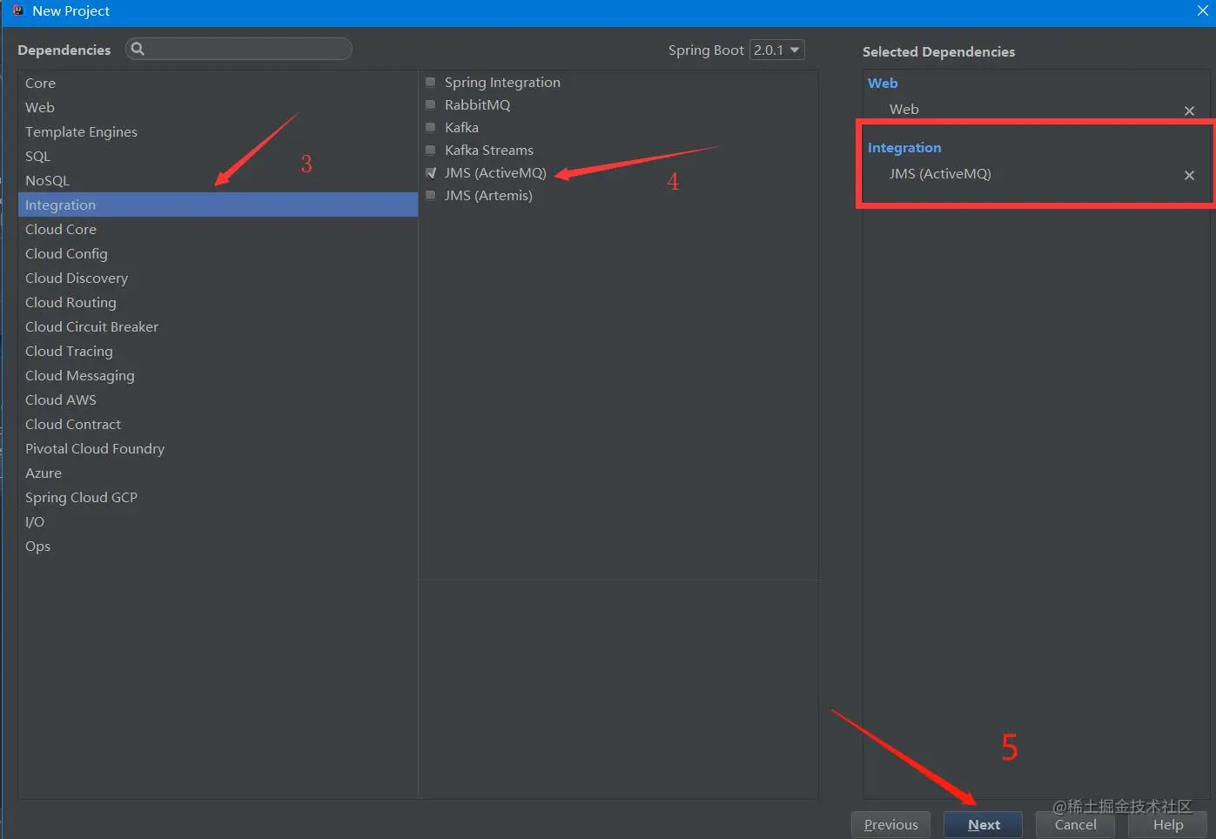Choose the NoSQL category
The image size is (1216, 839).
click(x=218, y=180)
